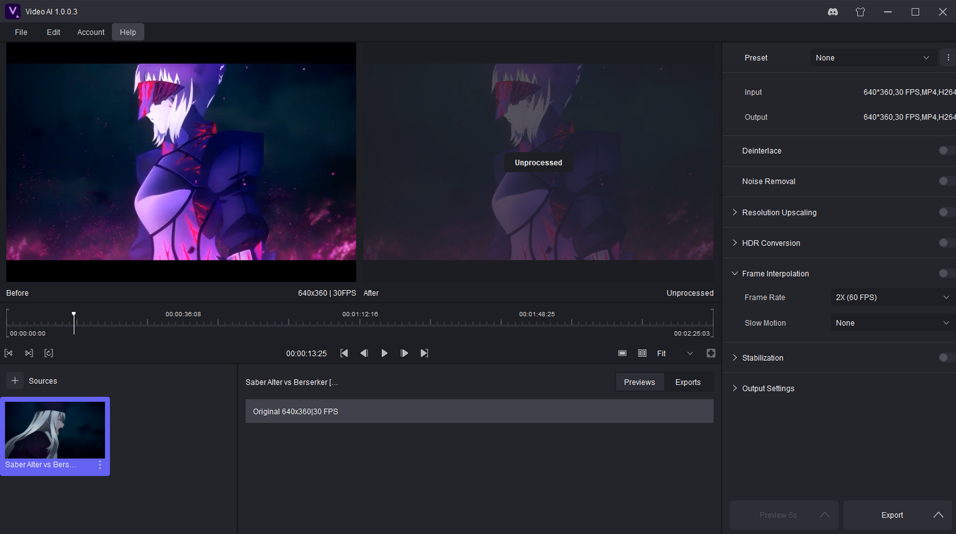Select the Saber Alter video thumbnail

click(55, 430)
